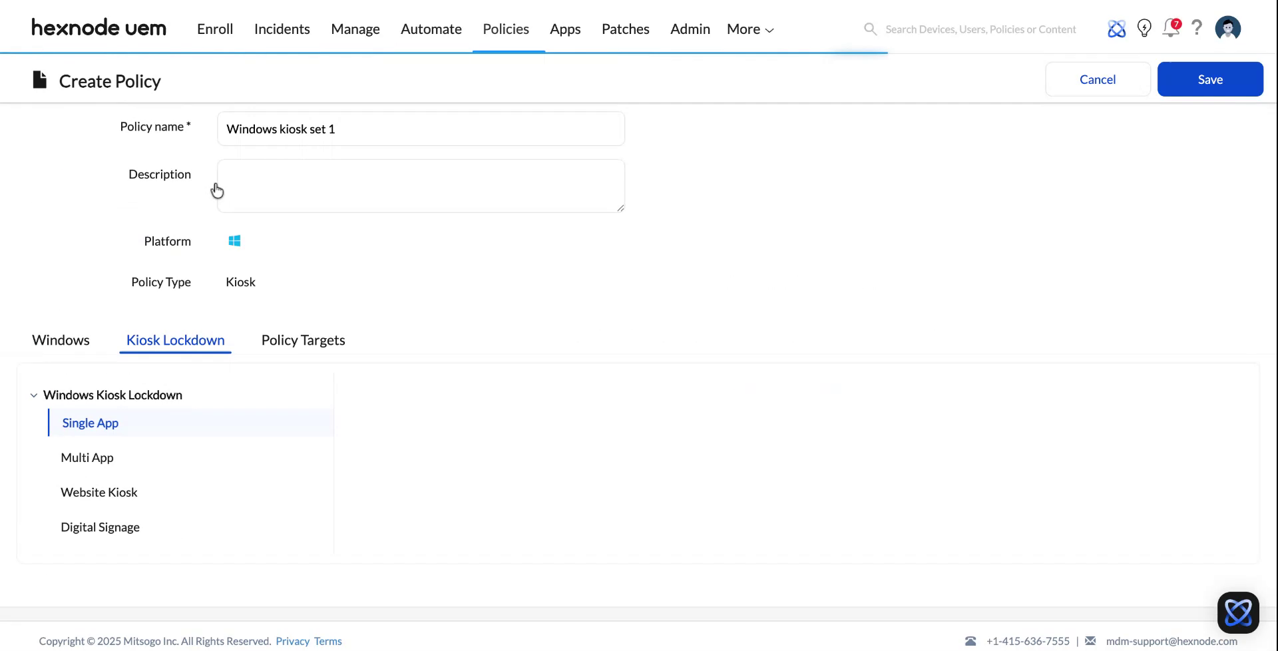Save the kiosk policy

click(x=1210, y=79)
